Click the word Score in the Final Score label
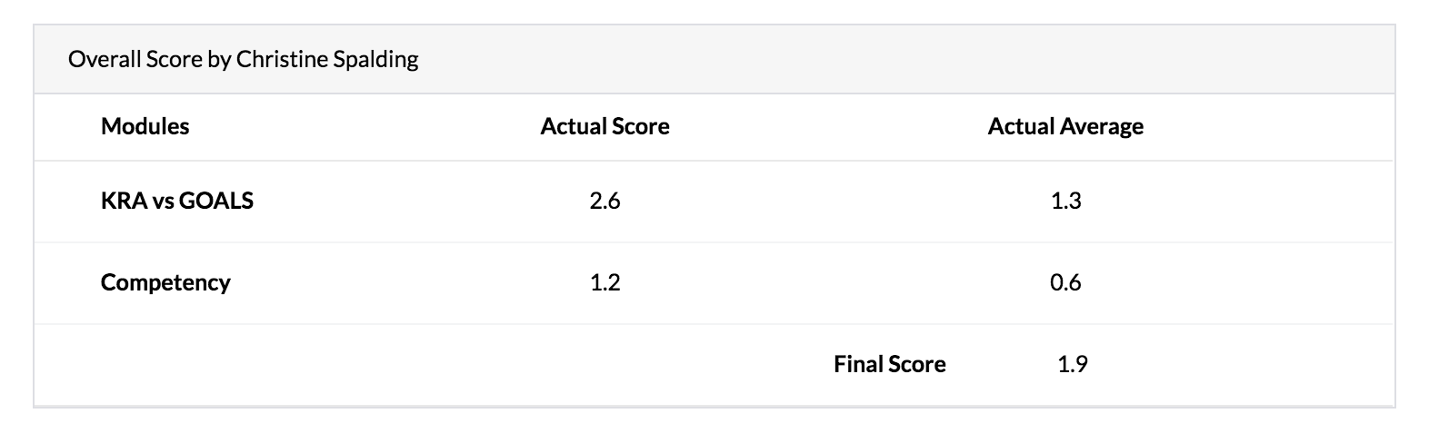Image resolution: width=1429 pixels, height=443 pixels. point(916,364)
